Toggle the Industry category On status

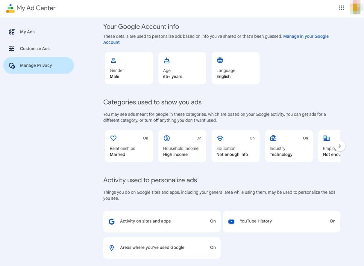[305, 138]
